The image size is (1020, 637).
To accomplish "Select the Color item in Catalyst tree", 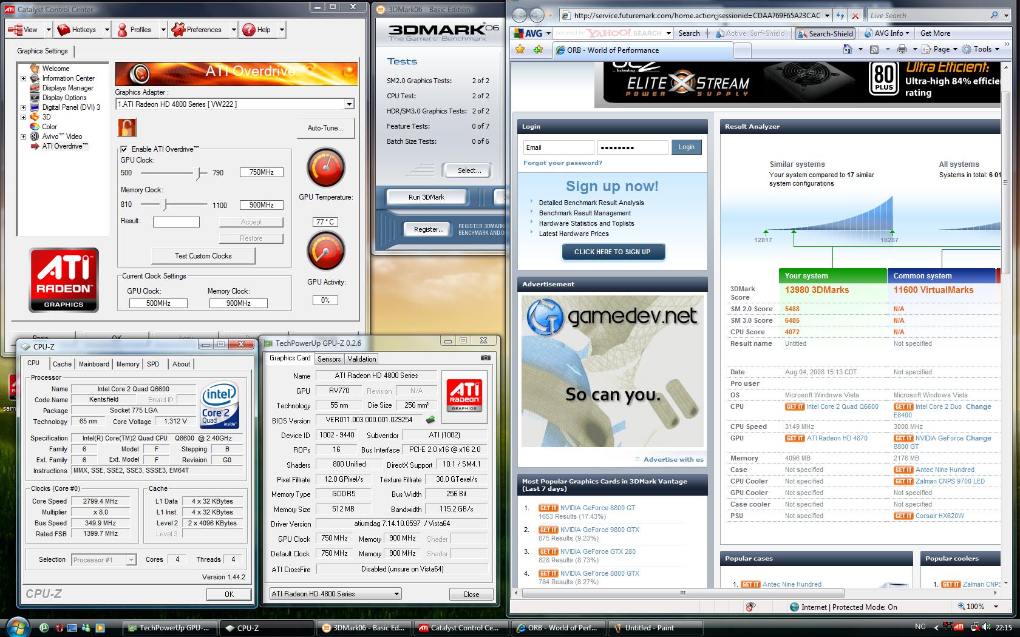I will pyautogui.click(x=49, y=127).
